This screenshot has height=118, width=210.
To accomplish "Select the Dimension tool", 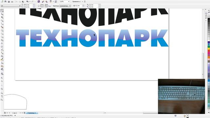I will pyautogui.click(x=2, y=50).
